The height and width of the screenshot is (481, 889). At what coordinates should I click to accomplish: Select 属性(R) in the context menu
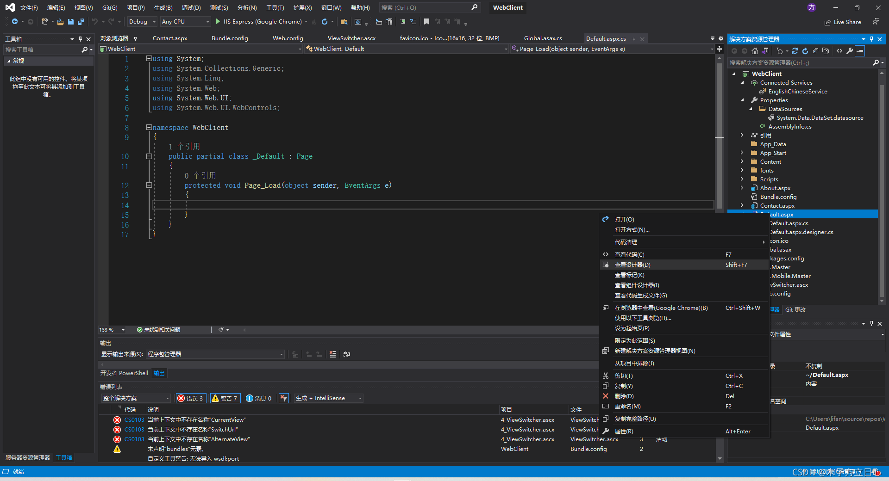[684, 432]
